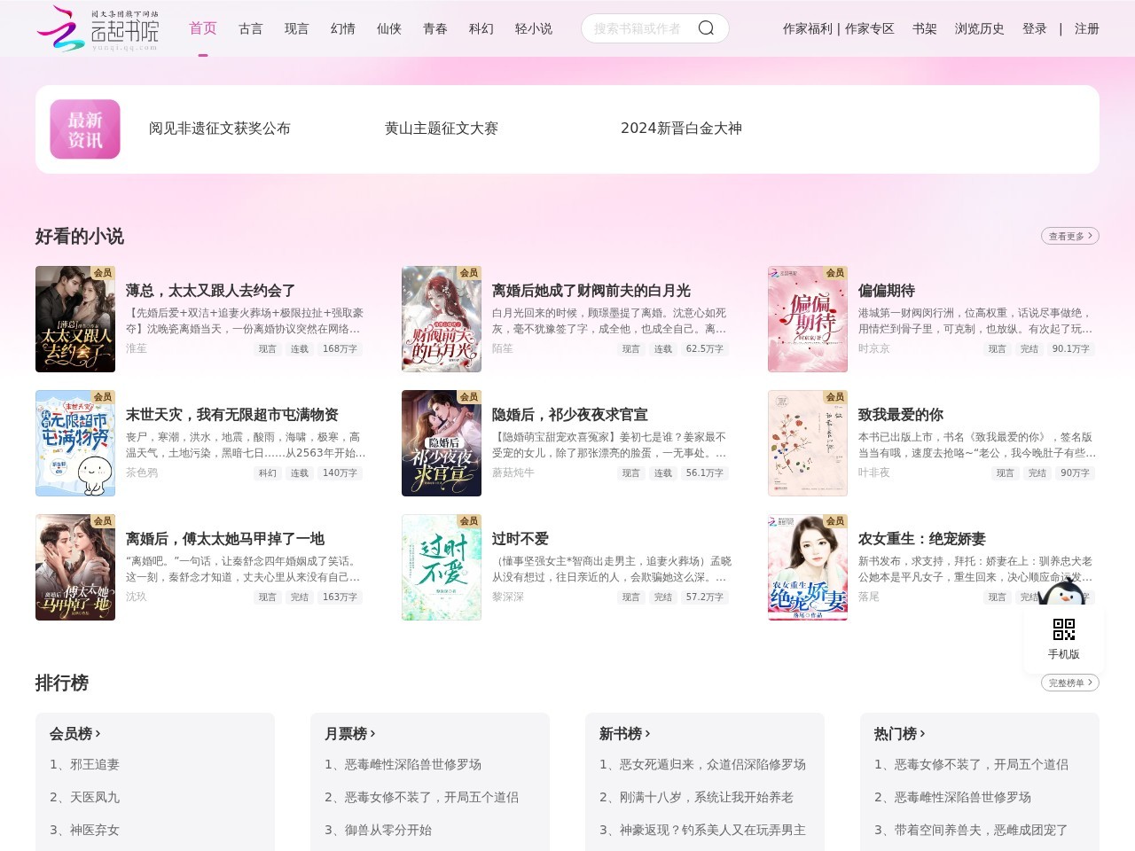Select the 科幻 navigation tab
Screen dimensions: 1135x851
point(481,29)
